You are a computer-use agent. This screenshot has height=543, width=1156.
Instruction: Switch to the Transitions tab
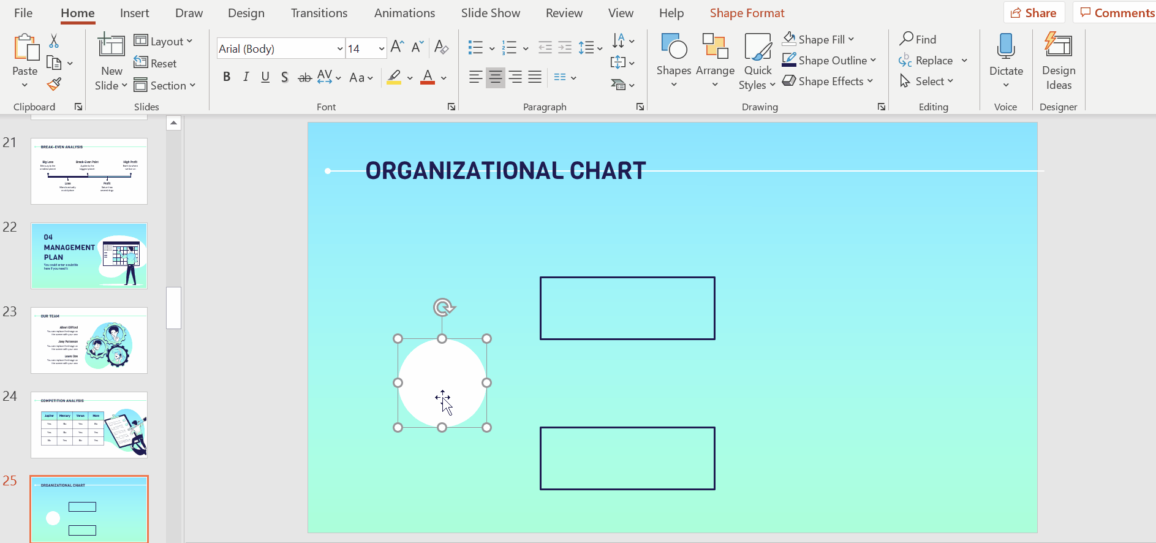tap(319, 13)
